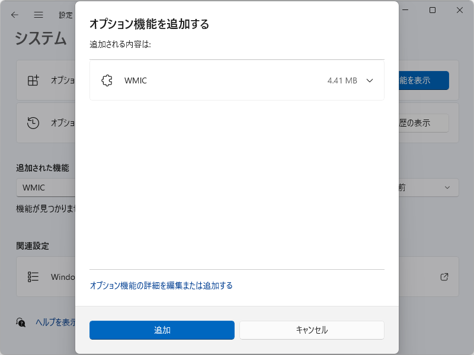Click the WMIC search input field
This screenshot has width=474, height=355.
(44, 188)
